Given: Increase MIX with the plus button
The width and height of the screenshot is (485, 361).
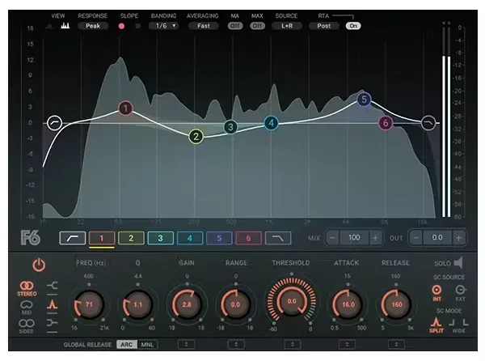Looking at the screenshot, I should point(376,238).
